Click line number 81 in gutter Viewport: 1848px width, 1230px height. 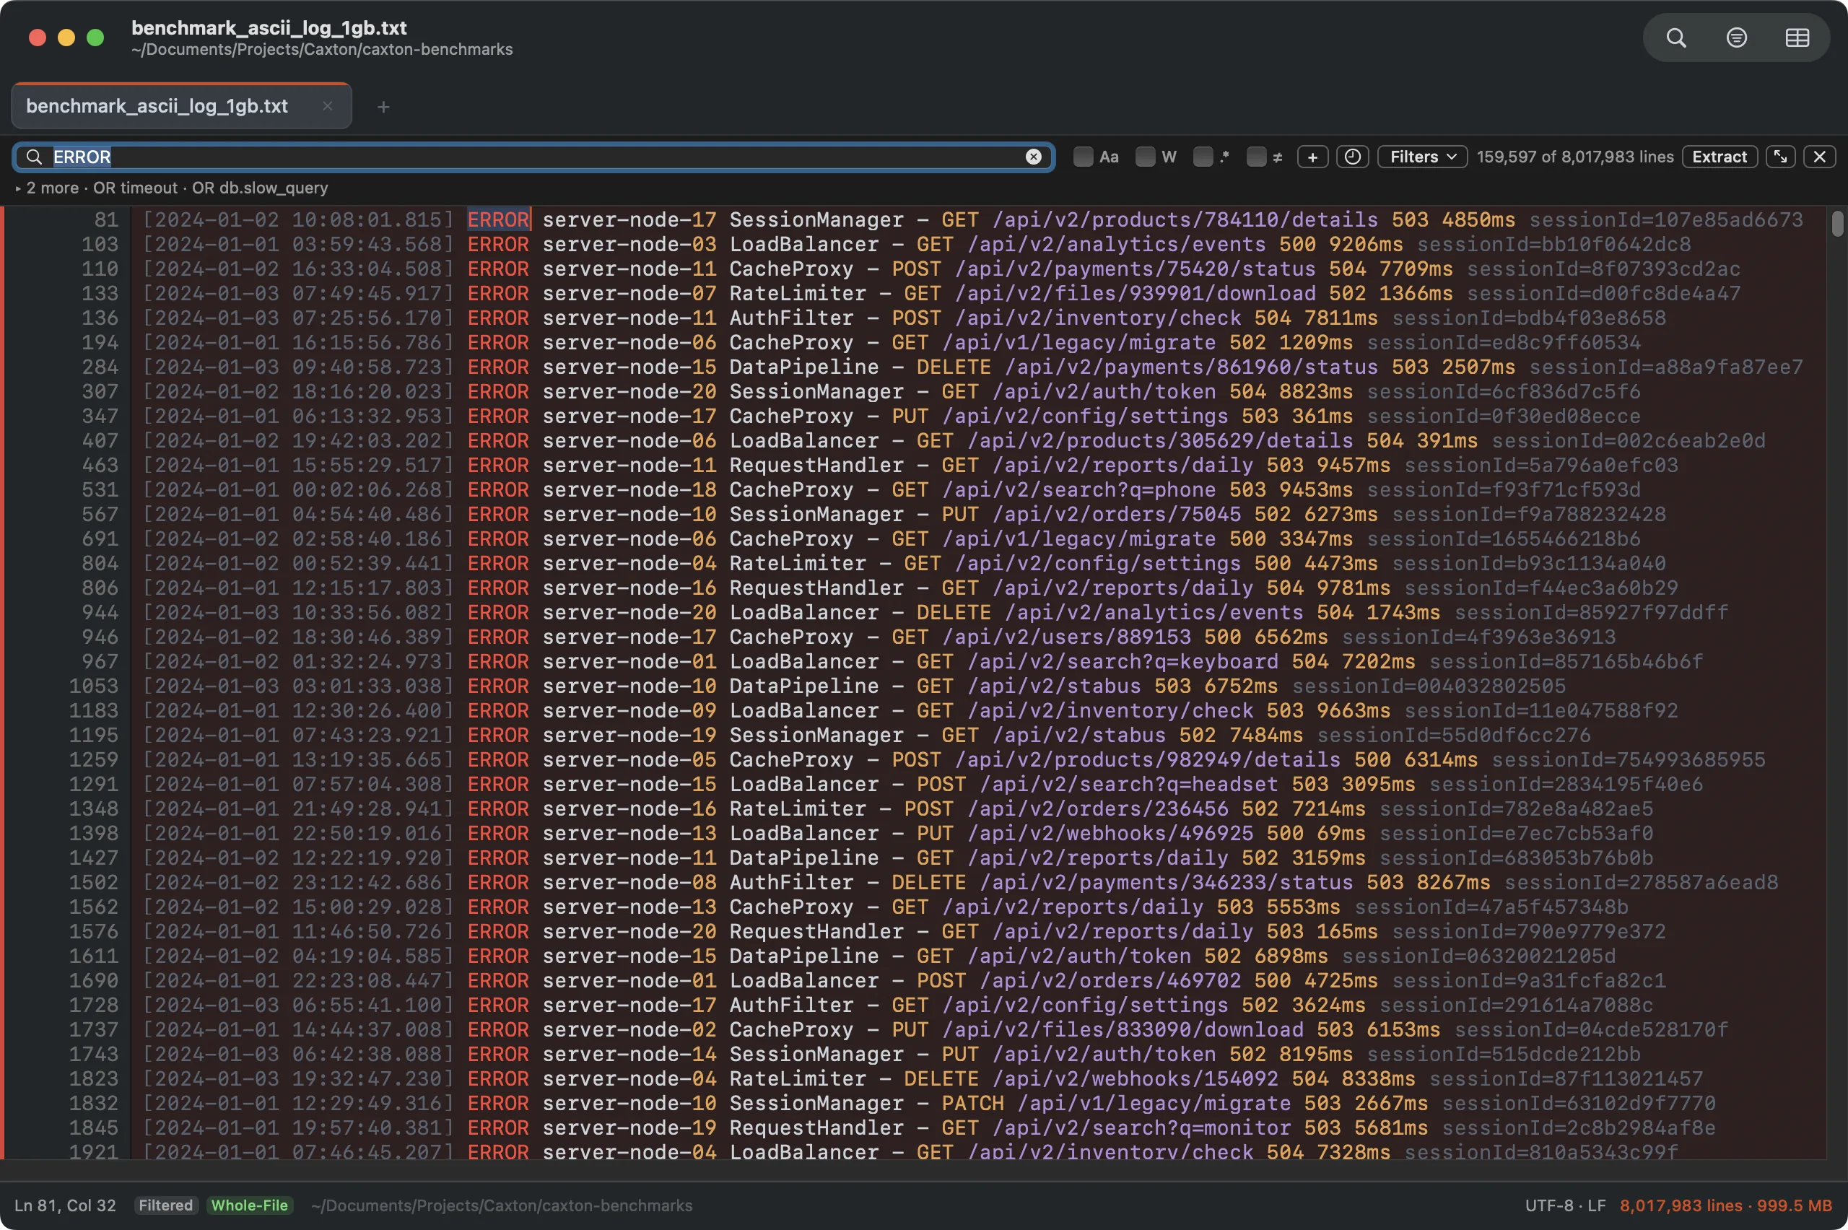point(106,219)
